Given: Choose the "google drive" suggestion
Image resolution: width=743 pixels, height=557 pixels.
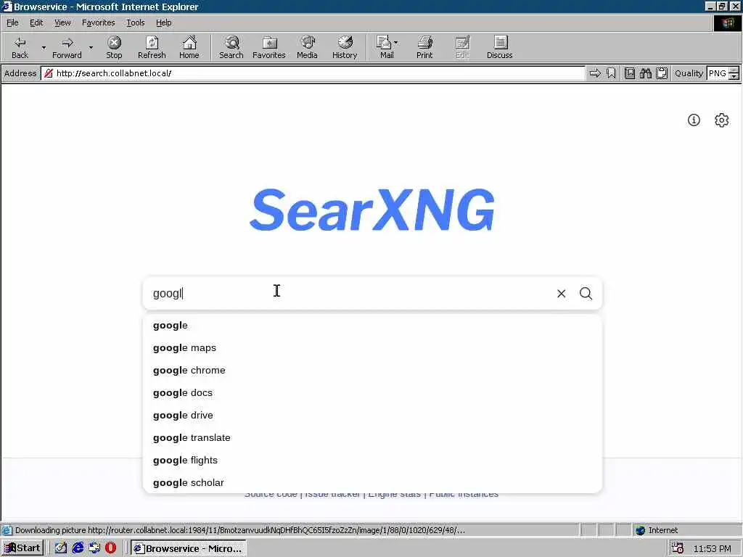Looking at the screenshot, I should tap(372, 416).
